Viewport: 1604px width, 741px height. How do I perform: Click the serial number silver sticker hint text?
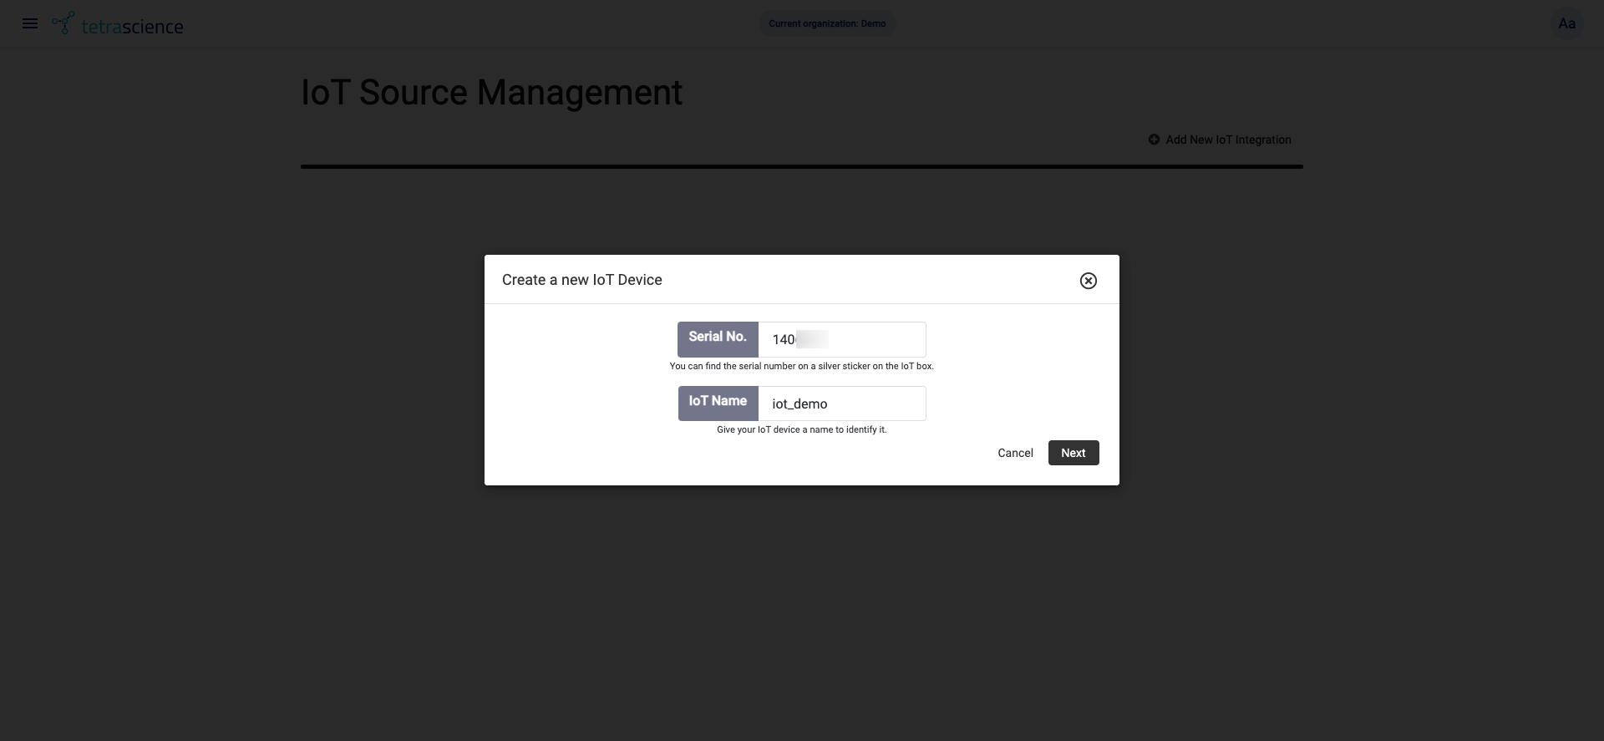(x=802, y=366)
